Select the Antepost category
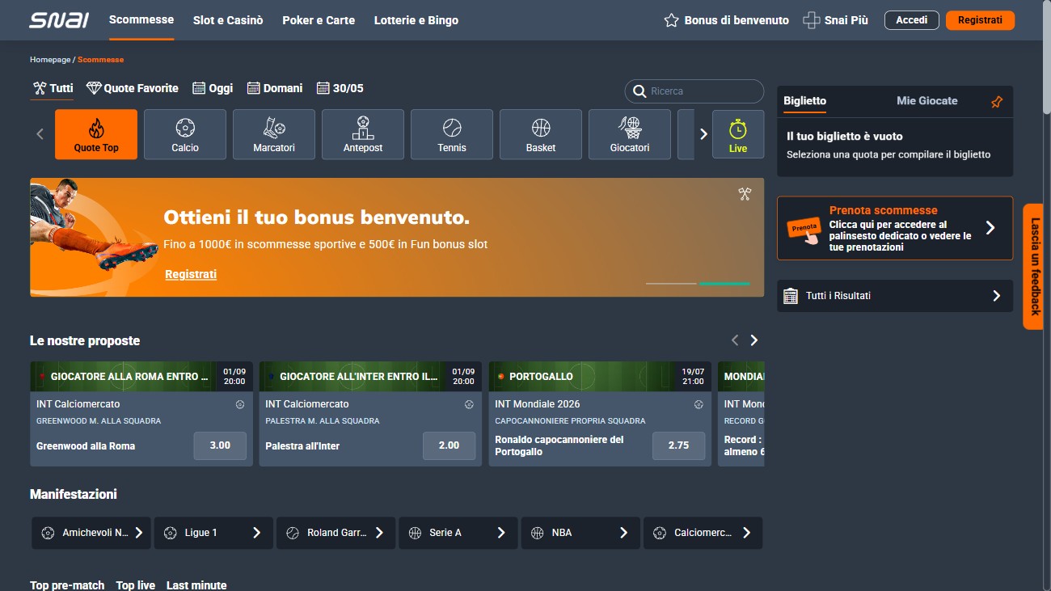Screen dimensions: 1051x591 tap(363, 134)
